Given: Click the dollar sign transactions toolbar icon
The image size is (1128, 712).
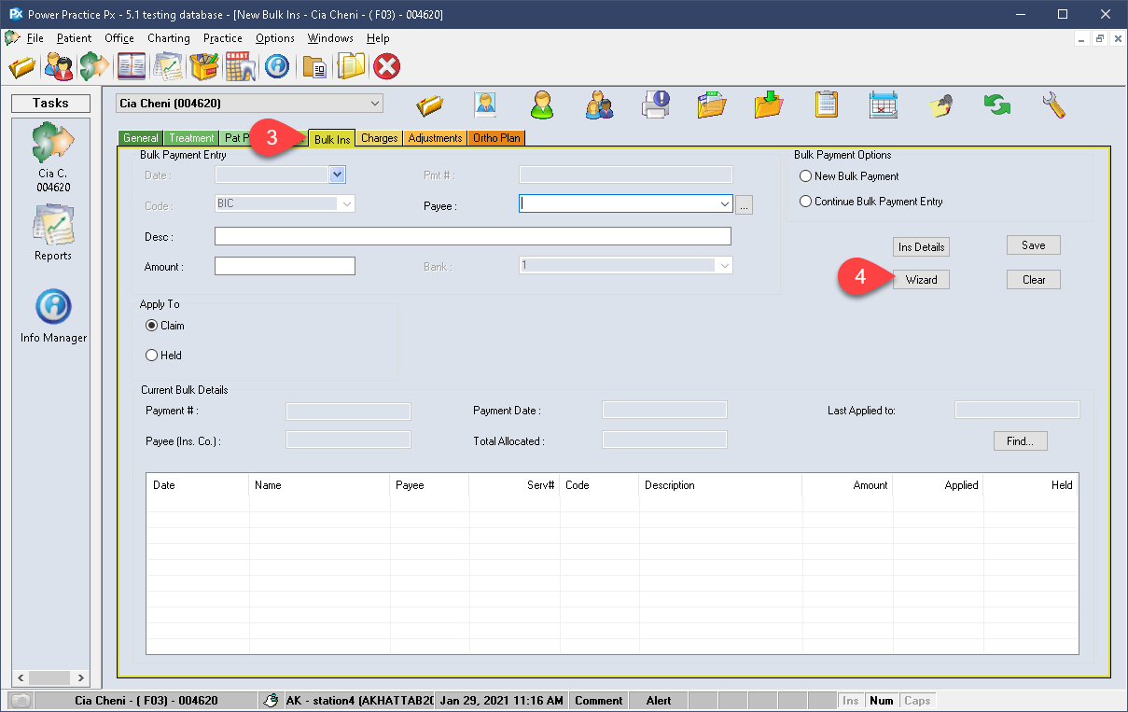Looking at the screenshot, I should point(93,66).
